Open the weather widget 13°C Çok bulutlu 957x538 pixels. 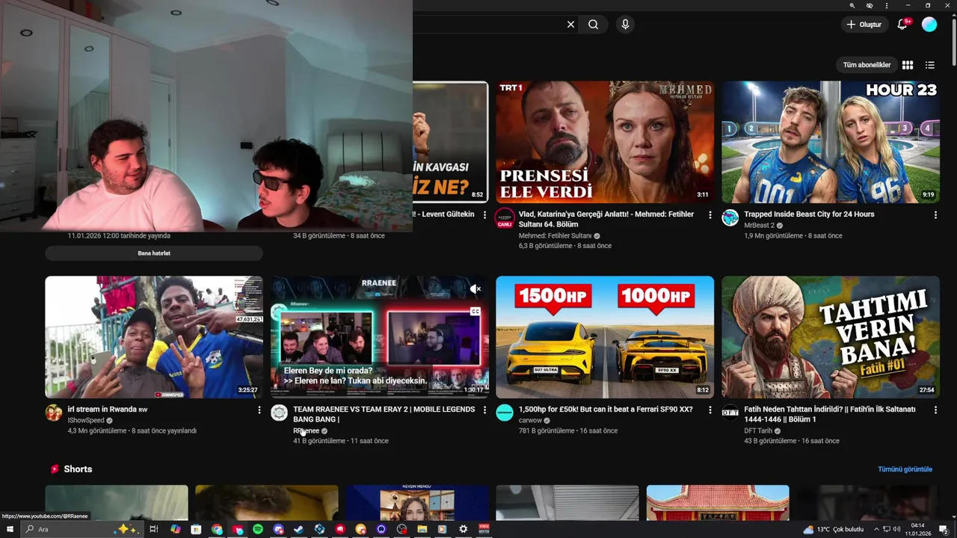833,529
